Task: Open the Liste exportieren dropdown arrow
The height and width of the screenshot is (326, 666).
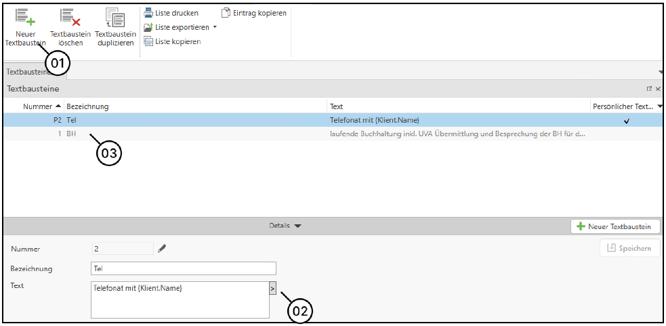Action: click(215, 27)
